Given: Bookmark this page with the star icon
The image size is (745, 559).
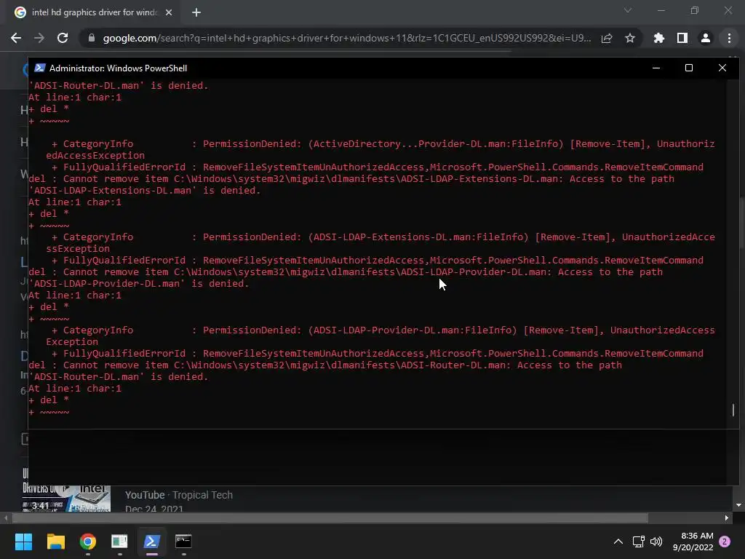Looking at the screenshot, I should pyautogui.click(x=630, y=38).
